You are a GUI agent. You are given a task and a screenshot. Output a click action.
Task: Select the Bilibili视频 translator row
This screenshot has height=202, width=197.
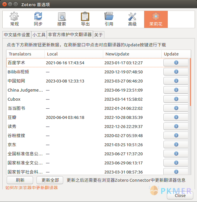tap(97, 72)
